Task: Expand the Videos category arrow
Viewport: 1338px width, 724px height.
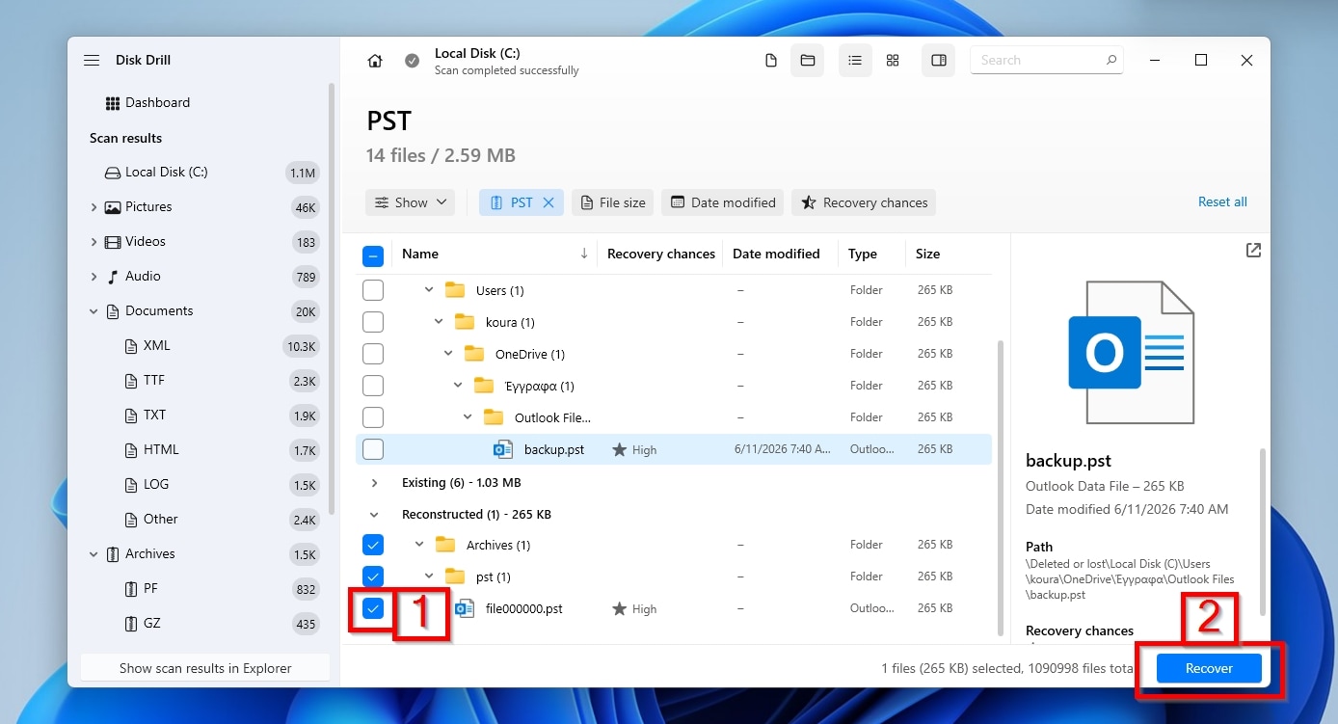Action: click(94, 242)
